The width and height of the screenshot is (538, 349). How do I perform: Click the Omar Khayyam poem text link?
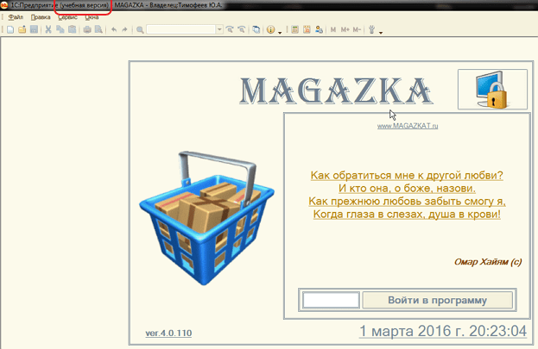point(407,195)
